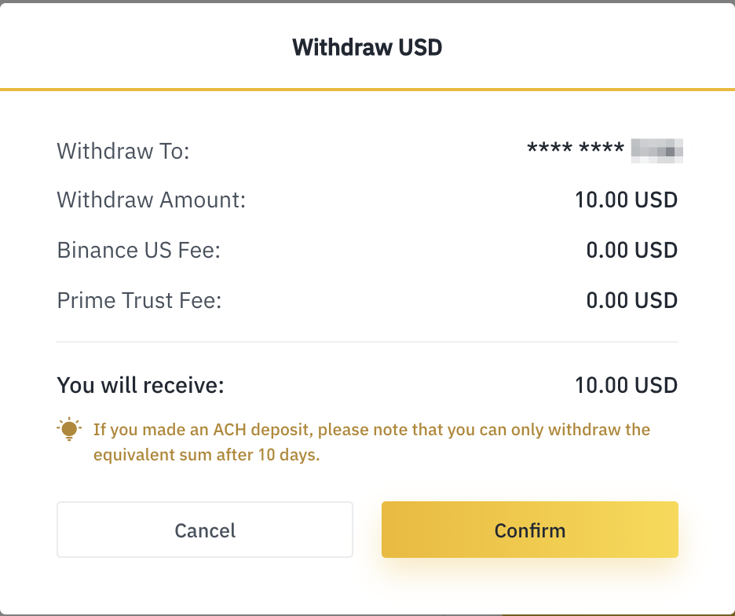The height and width of the screenshot is (616, 735).
Task: Click the dimmed gray strip above the dialog
Action: coord(367,2)
